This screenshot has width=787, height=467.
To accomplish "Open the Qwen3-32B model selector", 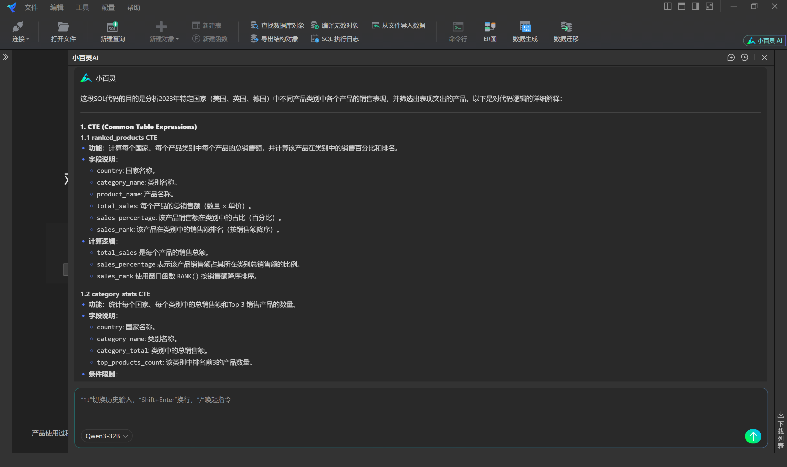I will (x=106, y=436).
